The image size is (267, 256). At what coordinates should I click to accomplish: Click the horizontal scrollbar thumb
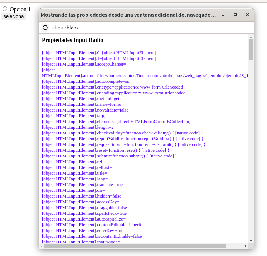point(135,246)
